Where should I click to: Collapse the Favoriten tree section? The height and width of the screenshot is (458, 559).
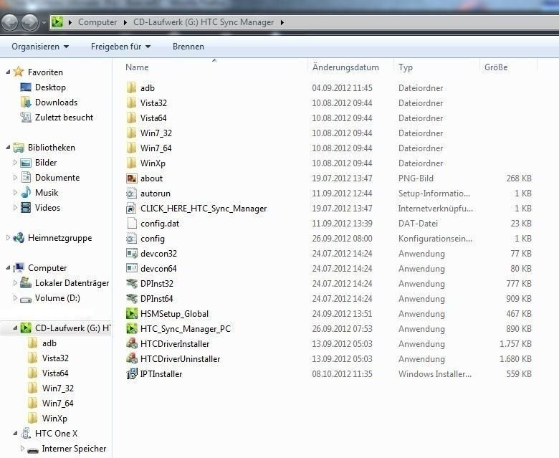pyautogui.click(x=8, y=72)
